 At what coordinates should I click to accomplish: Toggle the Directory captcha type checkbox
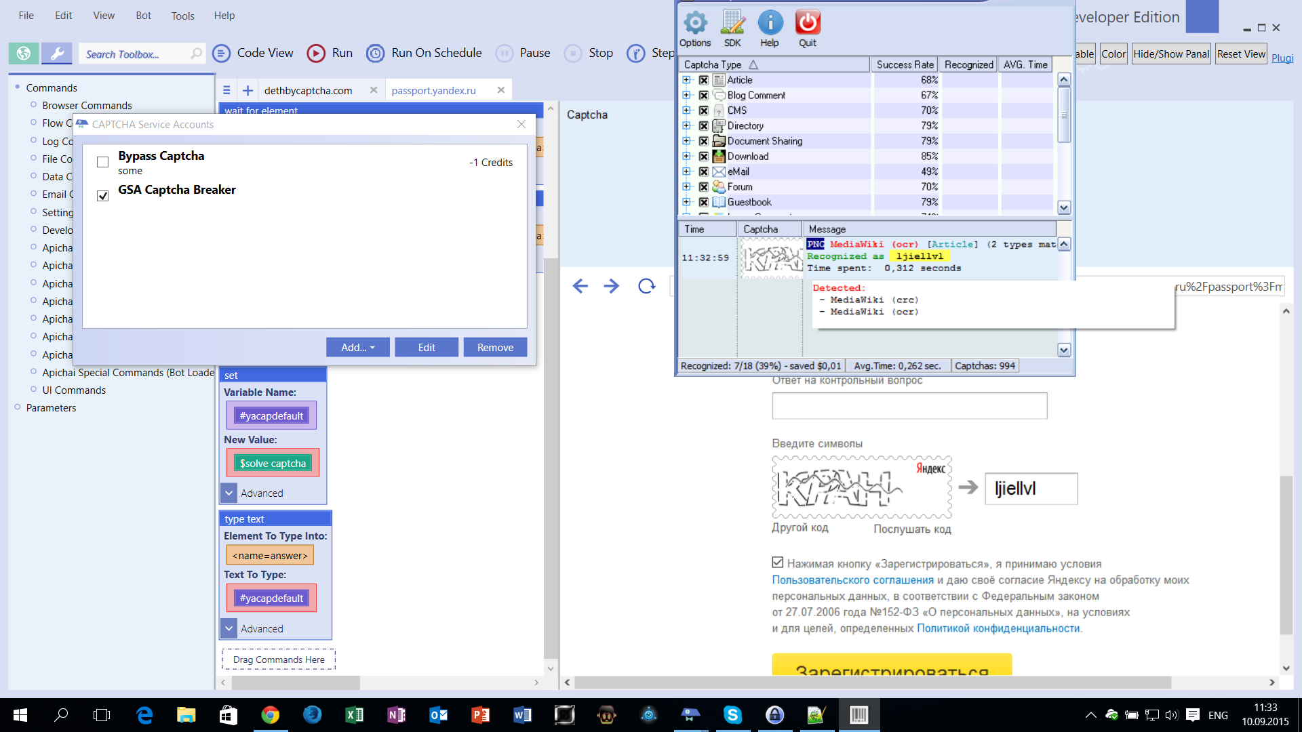tap(704, 126)
